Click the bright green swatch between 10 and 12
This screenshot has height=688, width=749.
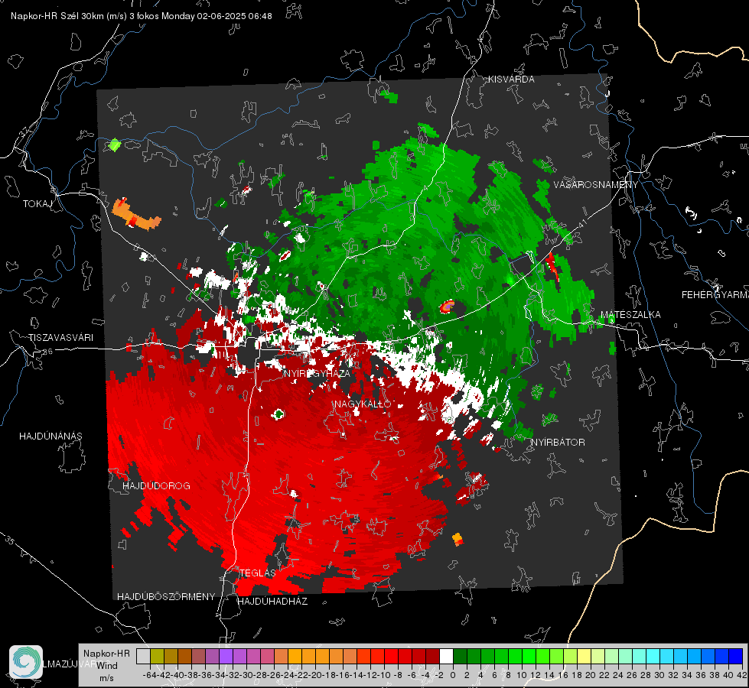pos(529,657)
